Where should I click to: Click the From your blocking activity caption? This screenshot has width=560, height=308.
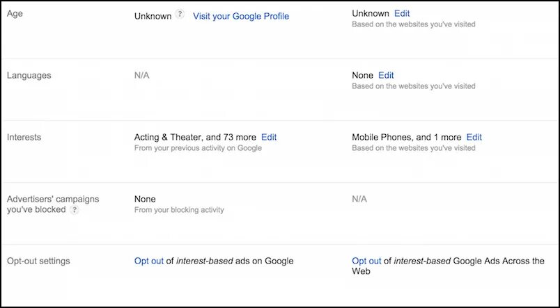pos(179,210)
